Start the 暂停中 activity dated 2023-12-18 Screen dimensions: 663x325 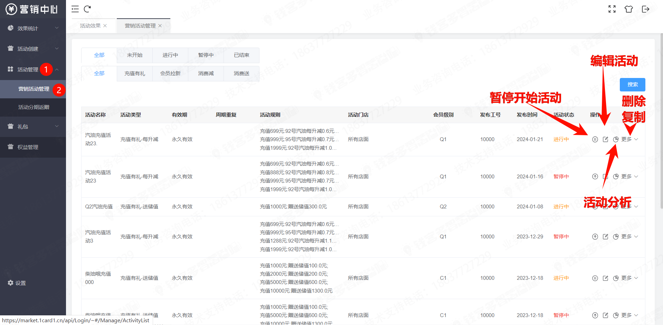[595, 315]
